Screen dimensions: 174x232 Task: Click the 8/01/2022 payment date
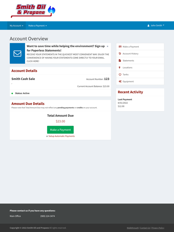click(x=123, y=103)
